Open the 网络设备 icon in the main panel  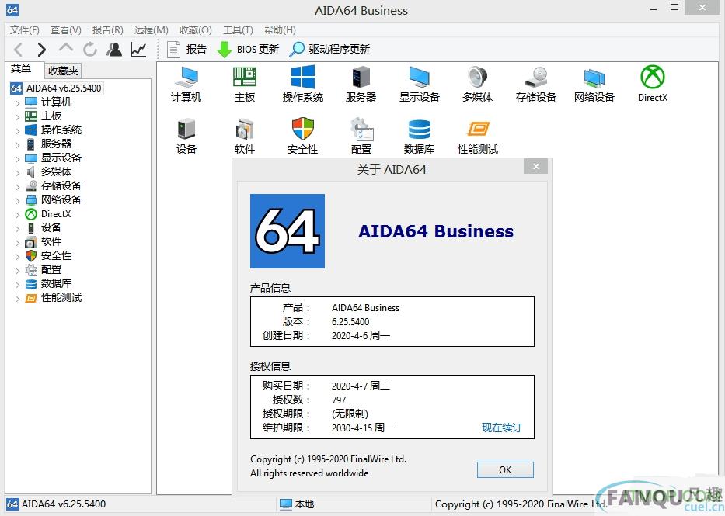pos(594,84)
